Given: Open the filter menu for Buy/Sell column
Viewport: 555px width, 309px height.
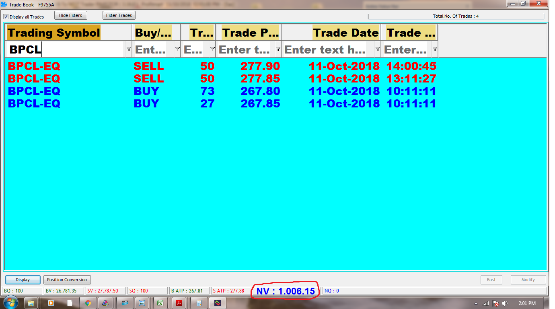Looking at the screenshot, I should click(x=177, y=49).
